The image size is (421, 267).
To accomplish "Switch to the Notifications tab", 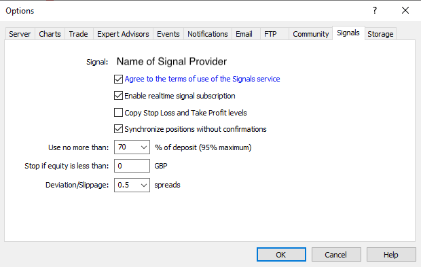I will pos(208,34).
